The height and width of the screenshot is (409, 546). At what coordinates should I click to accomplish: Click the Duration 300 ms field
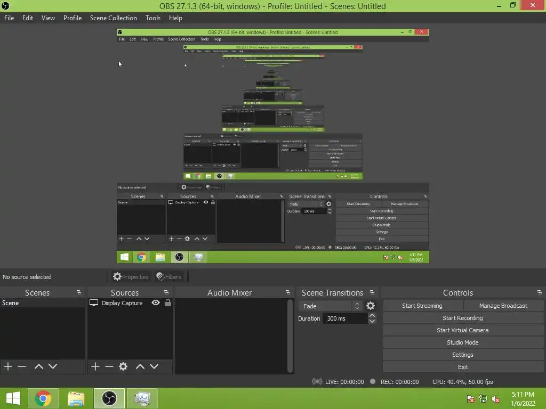click(x=345, y=318)
